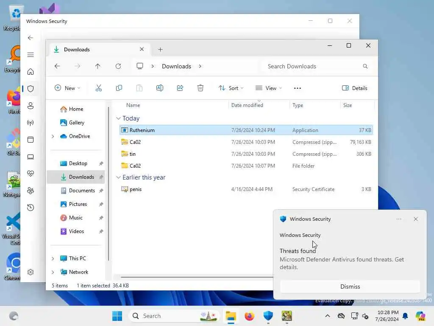Select the Ruthenium application file
The width and height of the screenshot is (434, 326).
(x=246, y=130)
